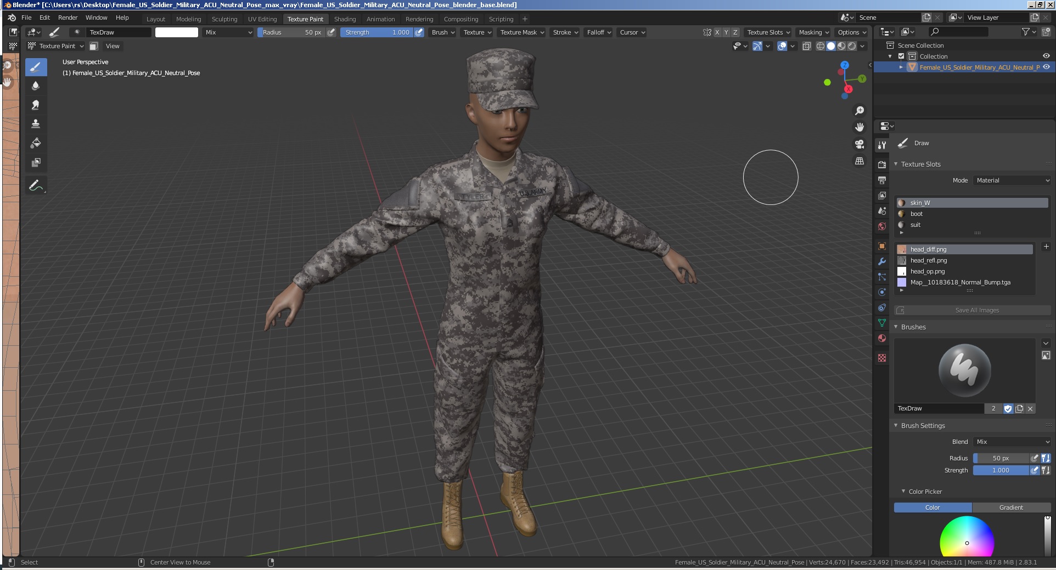Select the Clone stamp tool
The image size is (1056, 570).
click(36, 124)
